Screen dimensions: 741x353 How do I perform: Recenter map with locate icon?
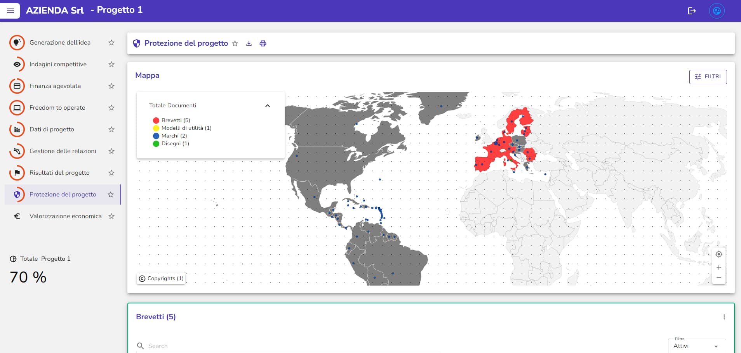click(x=718, y=254)
